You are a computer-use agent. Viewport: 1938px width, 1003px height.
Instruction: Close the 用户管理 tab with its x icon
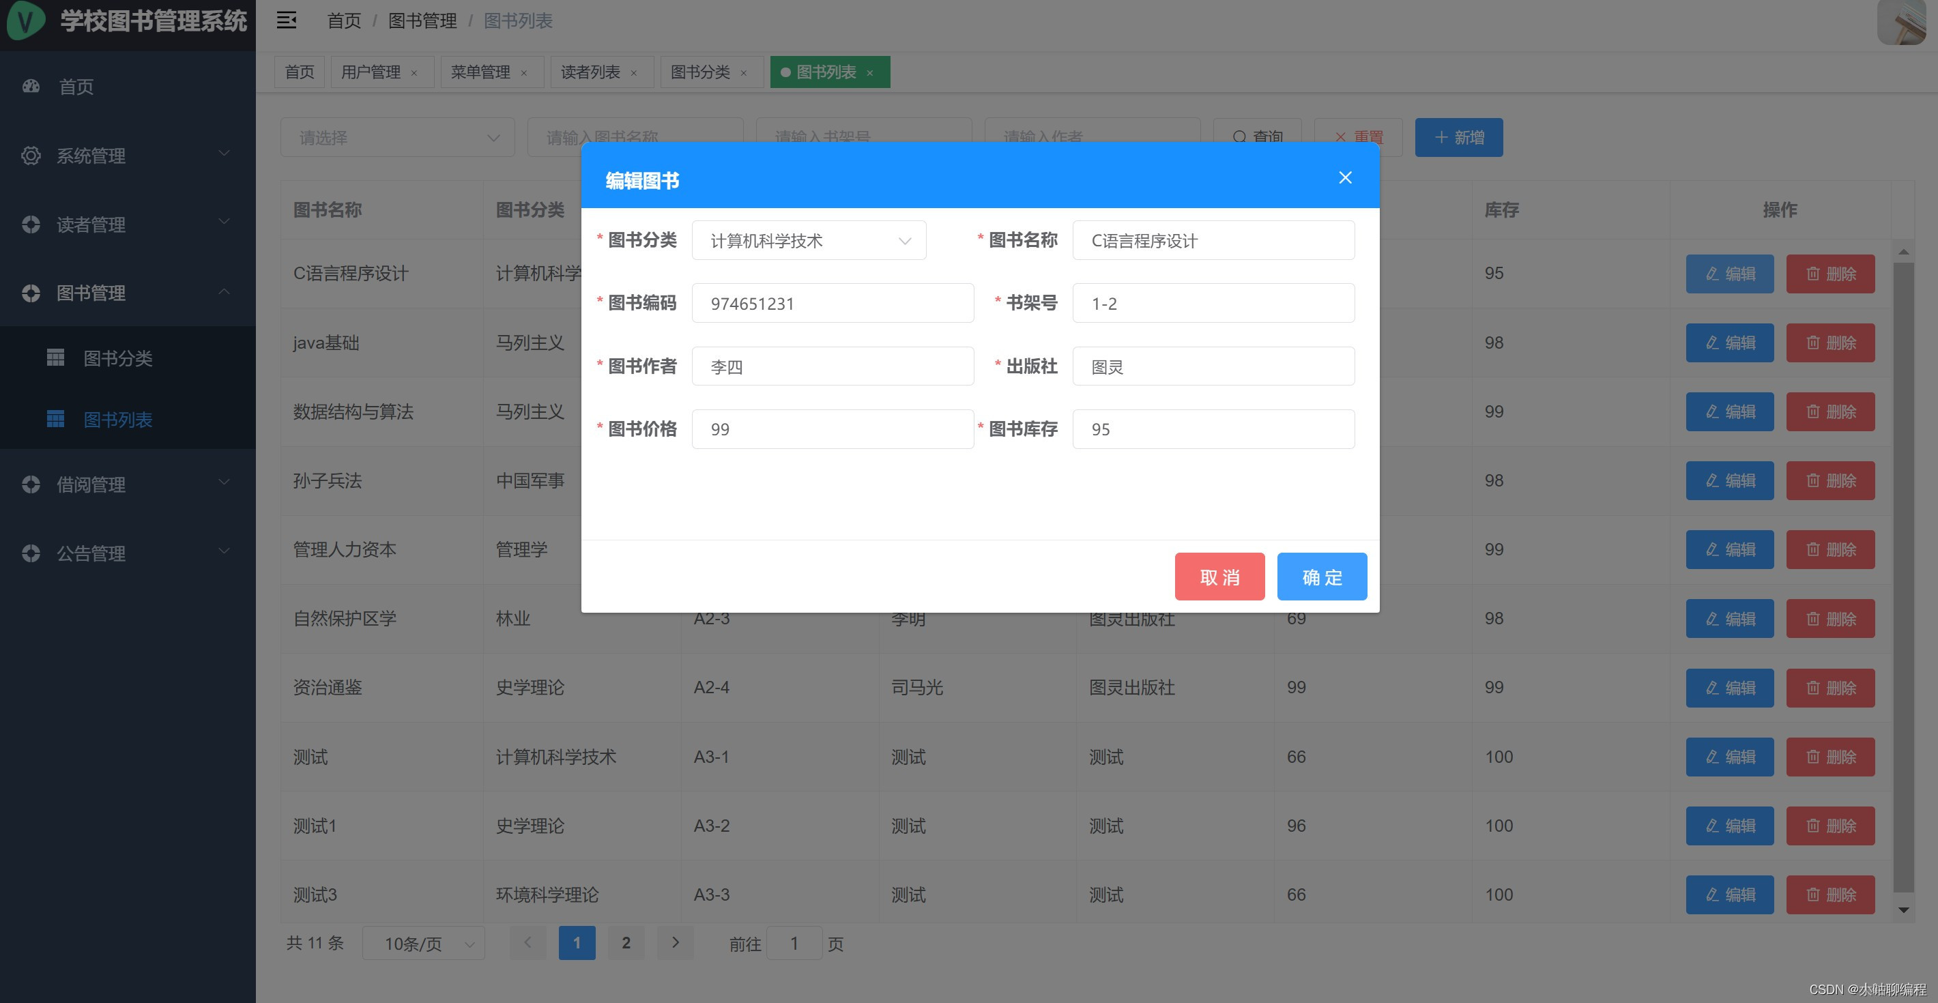click(414, 73)
